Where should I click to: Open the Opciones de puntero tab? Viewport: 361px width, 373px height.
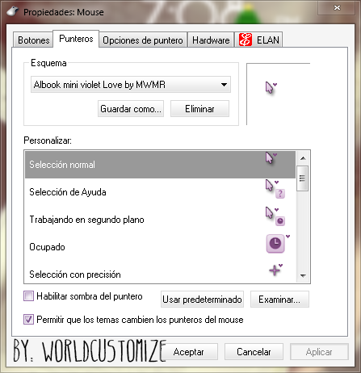(143, 40)
